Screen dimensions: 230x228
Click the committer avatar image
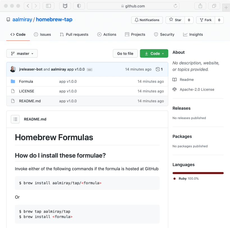[13, 69]
